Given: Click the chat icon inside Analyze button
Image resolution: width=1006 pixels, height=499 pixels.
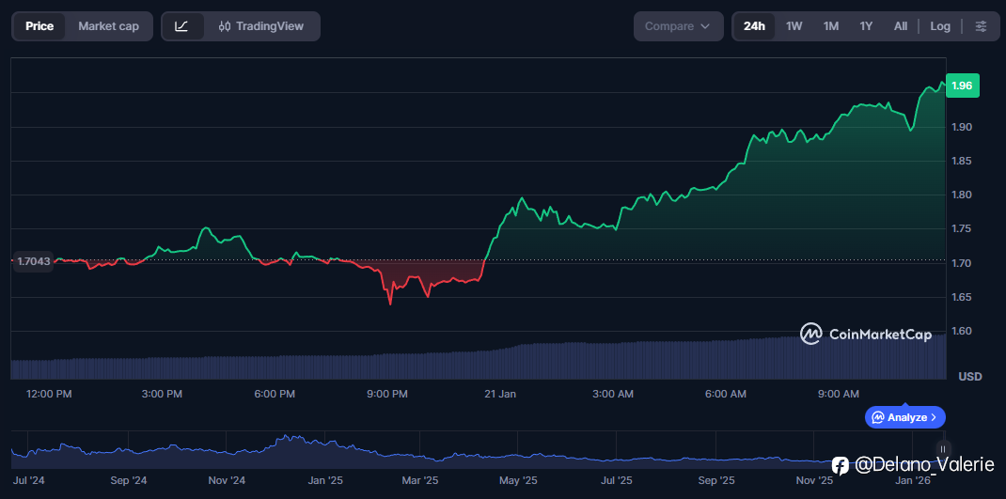Looking at the screenshot, I should tap(878, 417).
